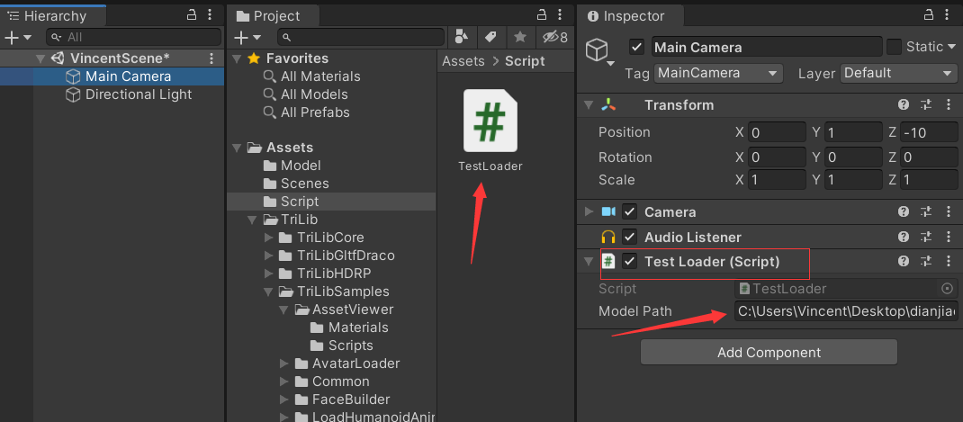Open the Camera component kebab menu
This screenshot has width=963, height=422.
coord(949,212)
